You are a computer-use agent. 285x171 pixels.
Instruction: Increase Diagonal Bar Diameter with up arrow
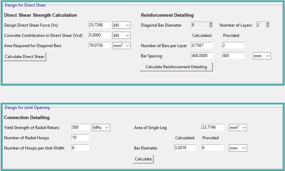(210, 24)
